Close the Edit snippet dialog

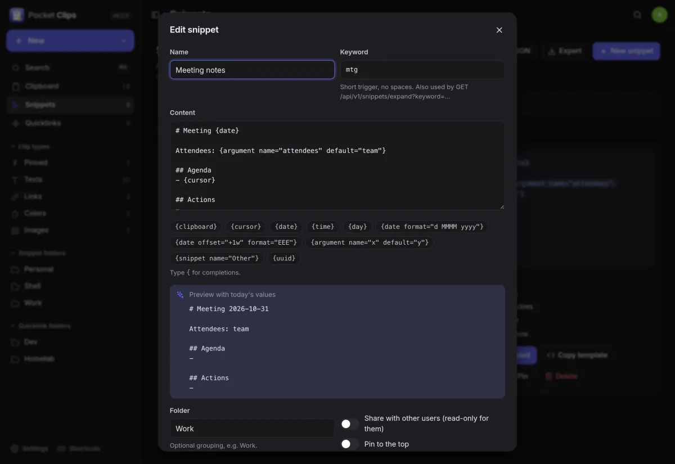click(499, 30)
